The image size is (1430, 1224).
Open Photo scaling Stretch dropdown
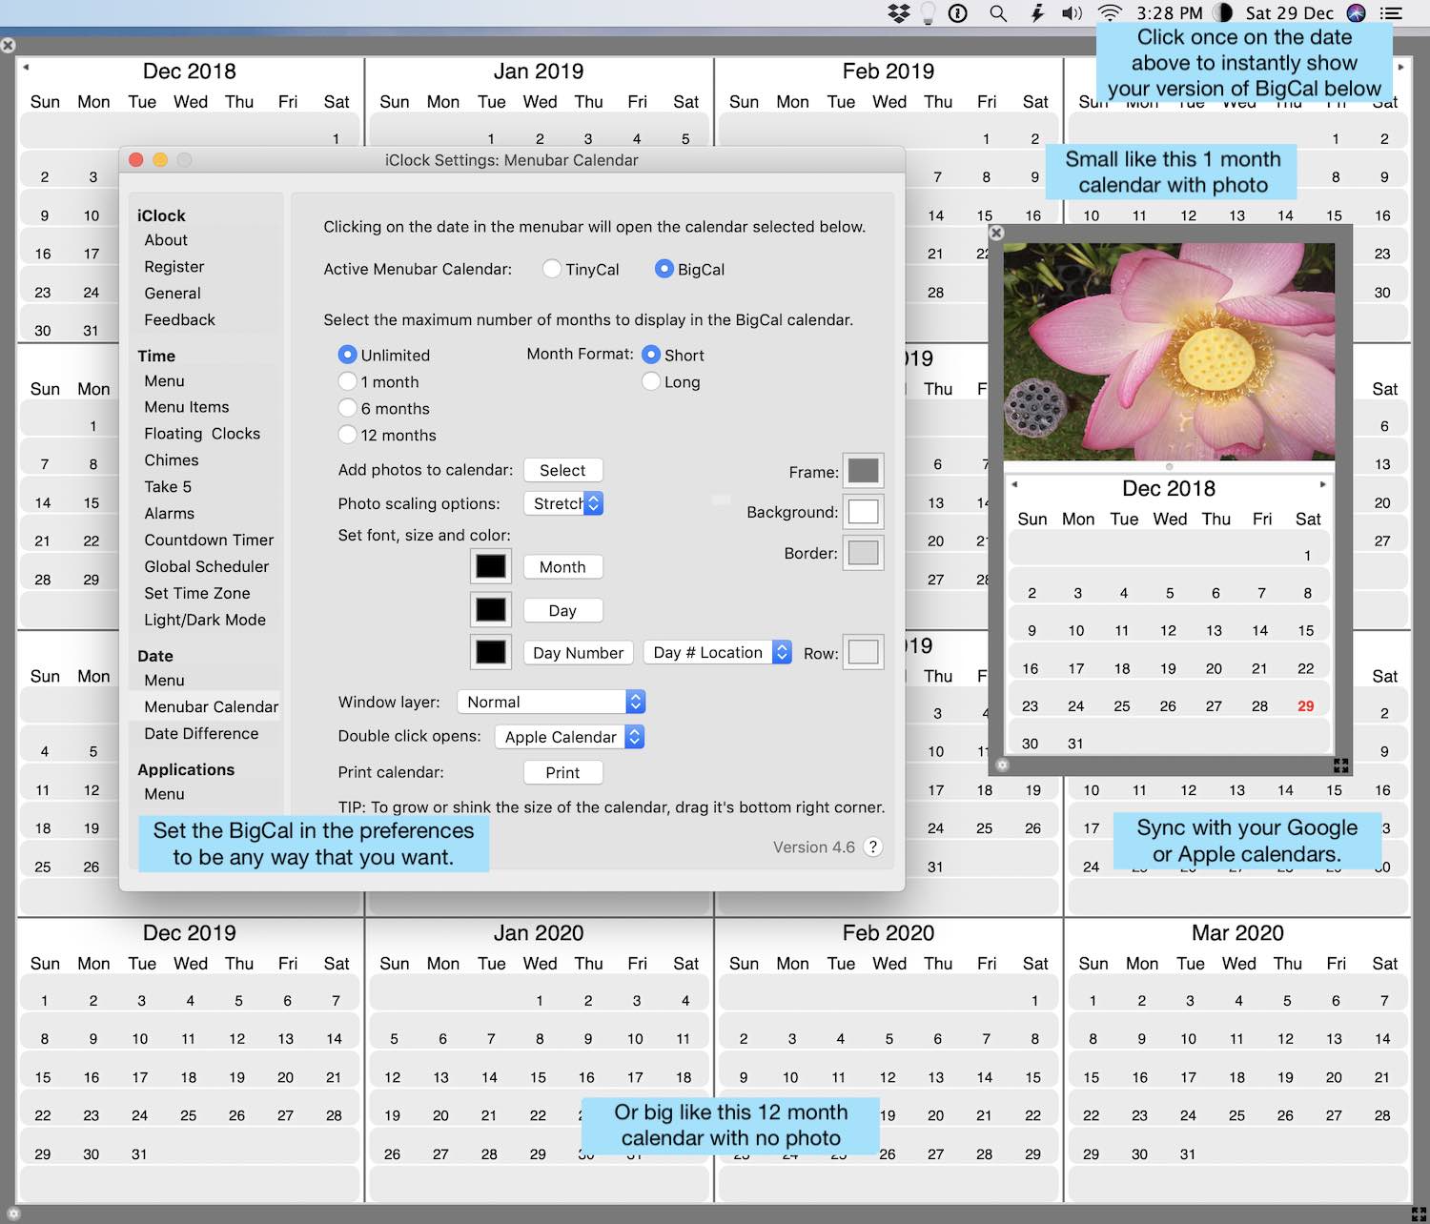click(563, 503)
